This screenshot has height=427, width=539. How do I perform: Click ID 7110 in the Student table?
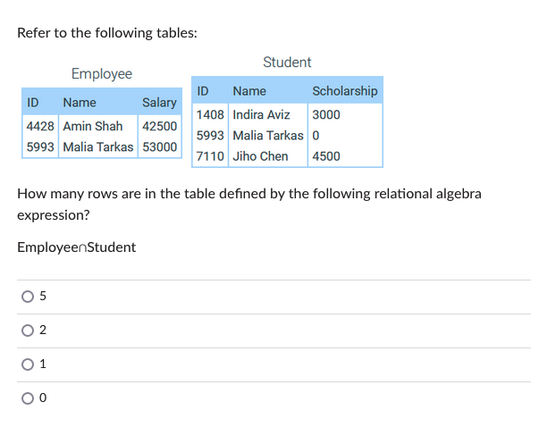tap(210, 156)
